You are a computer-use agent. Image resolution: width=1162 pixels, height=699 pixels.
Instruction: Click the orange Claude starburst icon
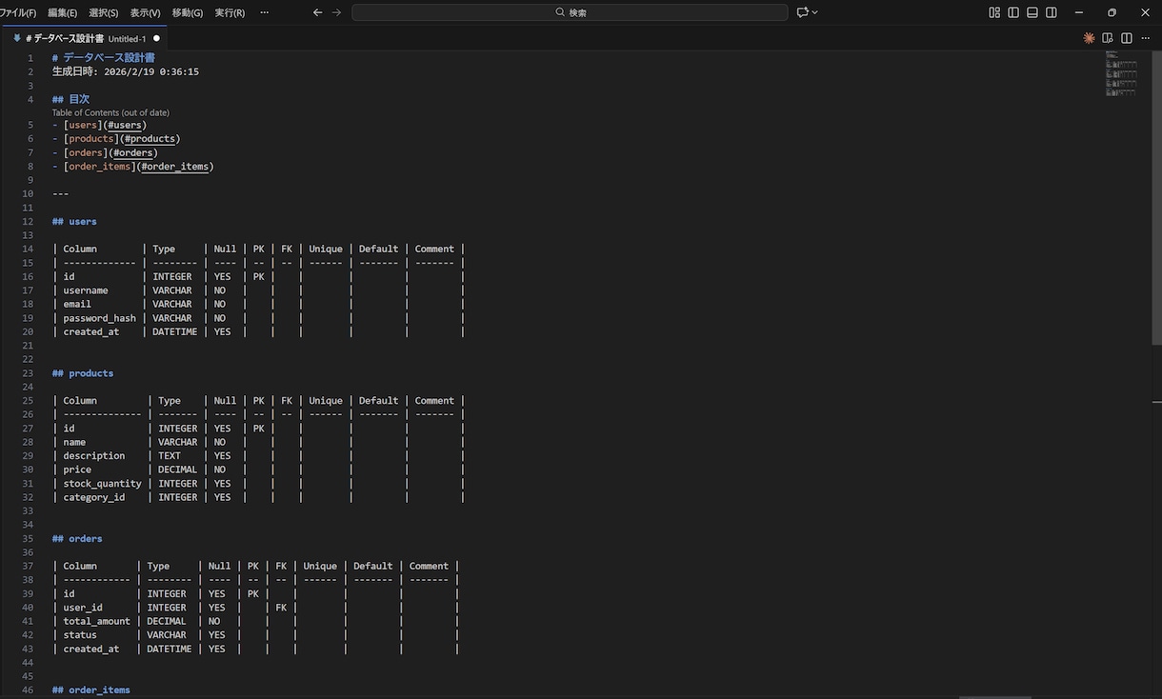[1089, 38]
